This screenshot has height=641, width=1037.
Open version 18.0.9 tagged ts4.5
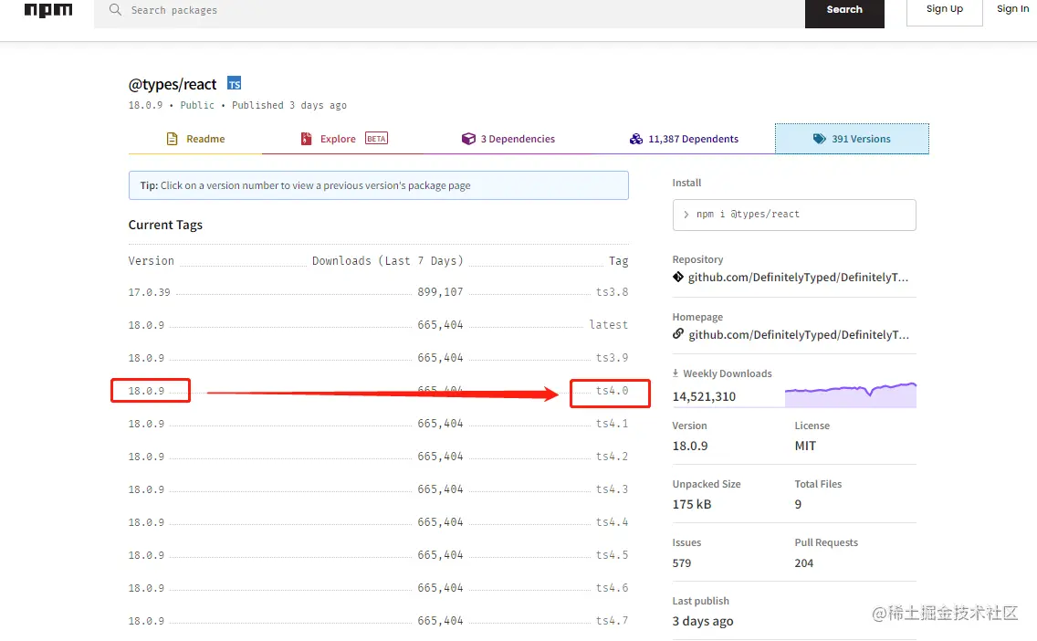146,555
